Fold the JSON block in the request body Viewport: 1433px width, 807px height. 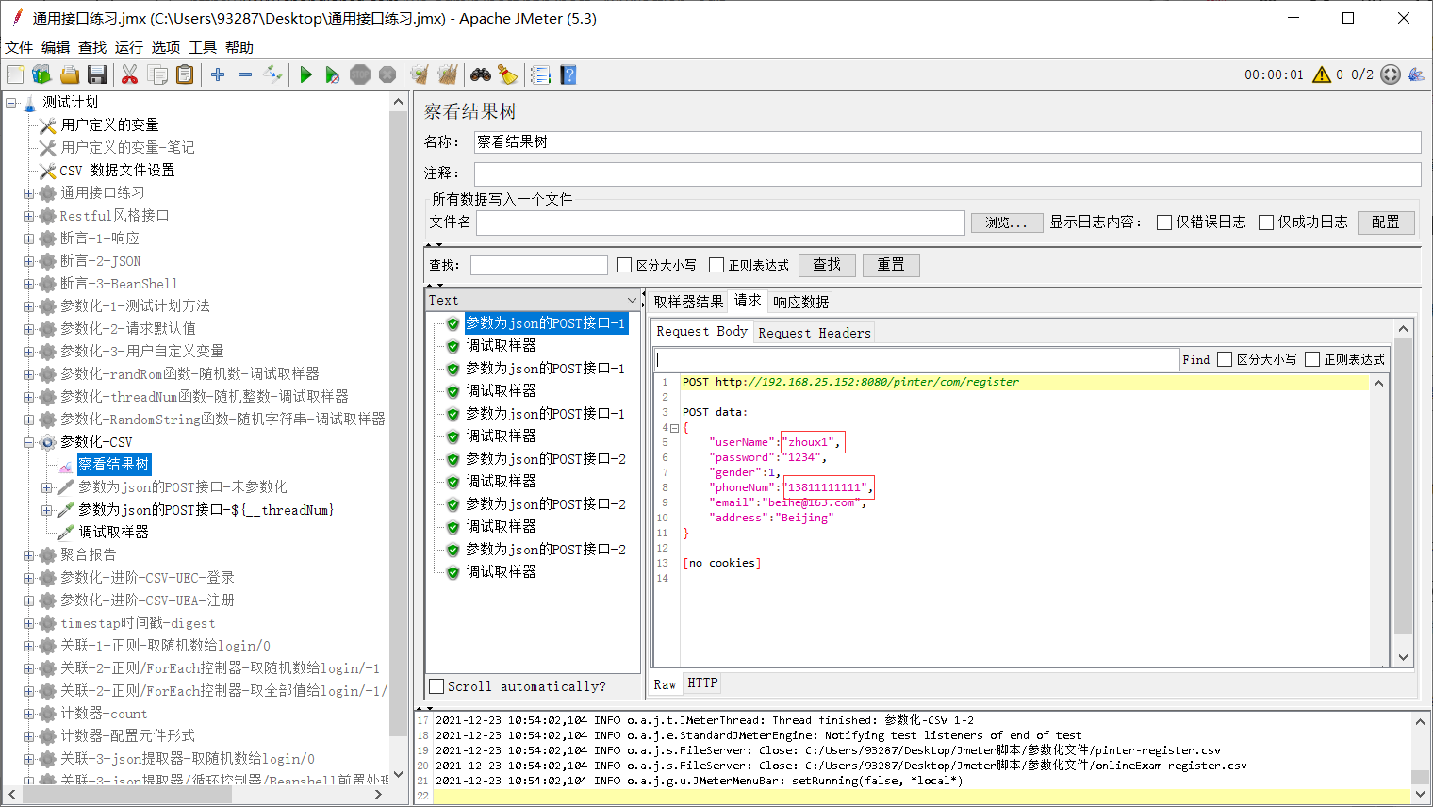pyautogui.click(x=674, y=428)
